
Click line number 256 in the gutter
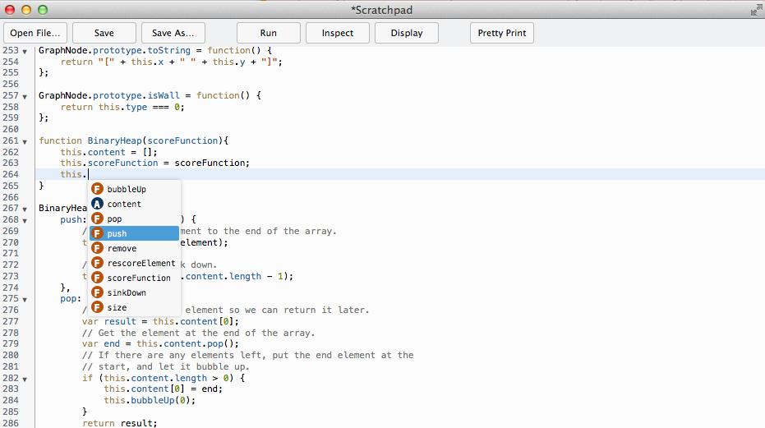[x=10, y=84]
